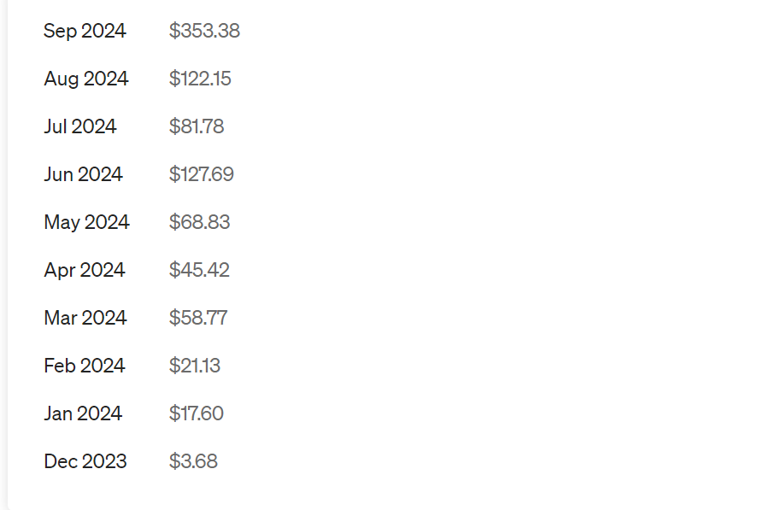Open the Apr 2024 entry
Screen dimensions: 764x510
click(85, 270)
